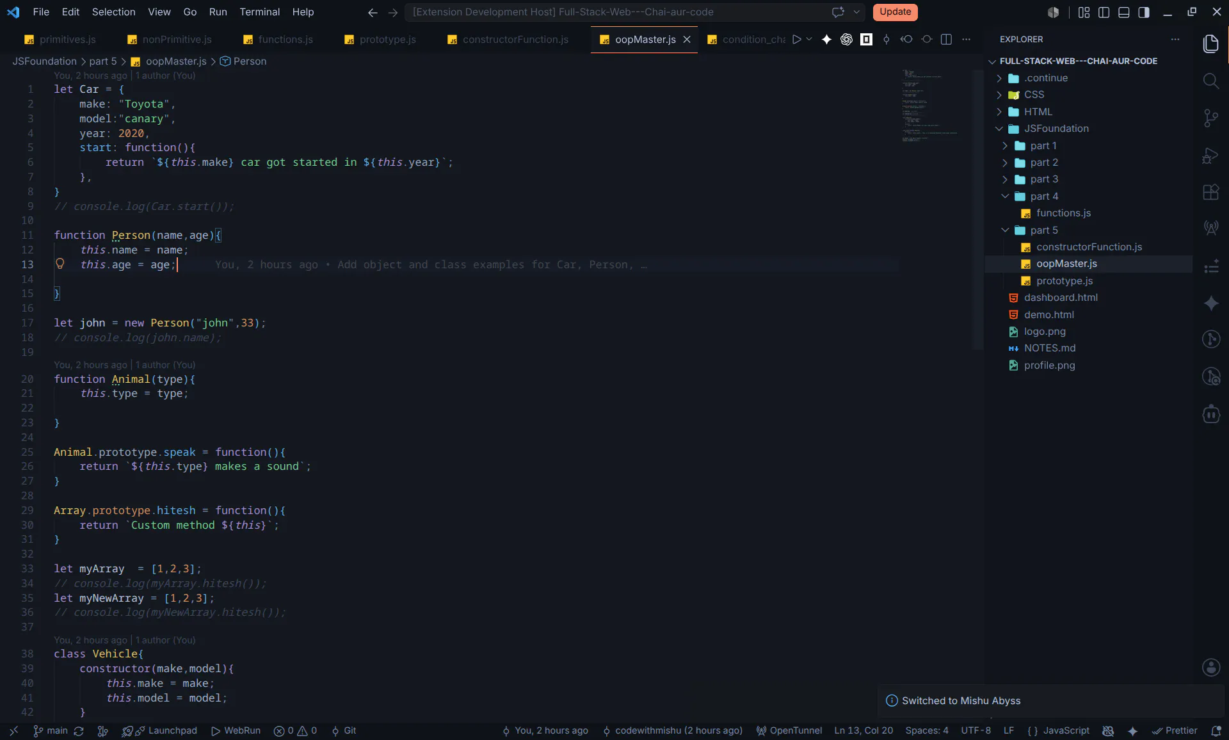Viewport: 1229px width, 740px height.
Task: Open the File menu
Action: coord(41,12)
